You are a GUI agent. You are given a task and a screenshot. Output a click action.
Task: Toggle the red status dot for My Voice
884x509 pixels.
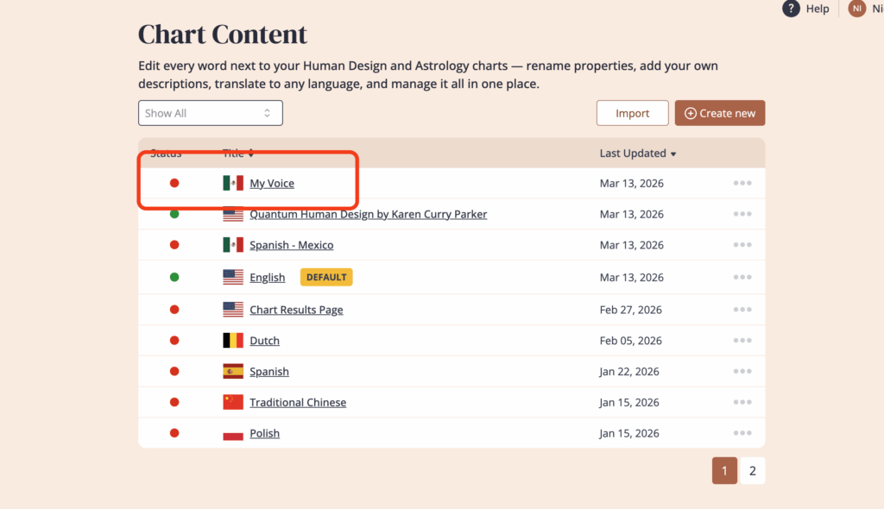[174, 183]
